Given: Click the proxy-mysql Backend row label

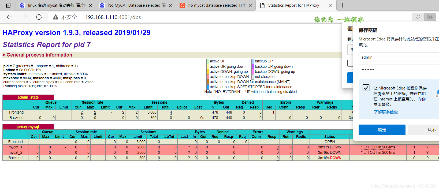Looking at the screenshot, I should pyautogui.click(x=15, y=158).
